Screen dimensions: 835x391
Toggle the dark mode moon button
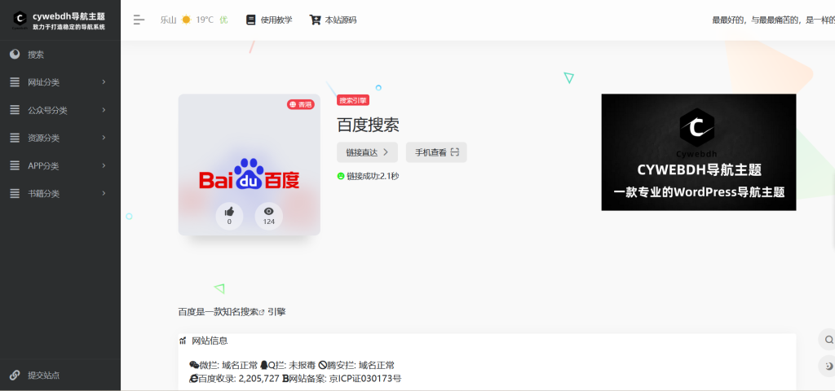[x=828, y=366]
